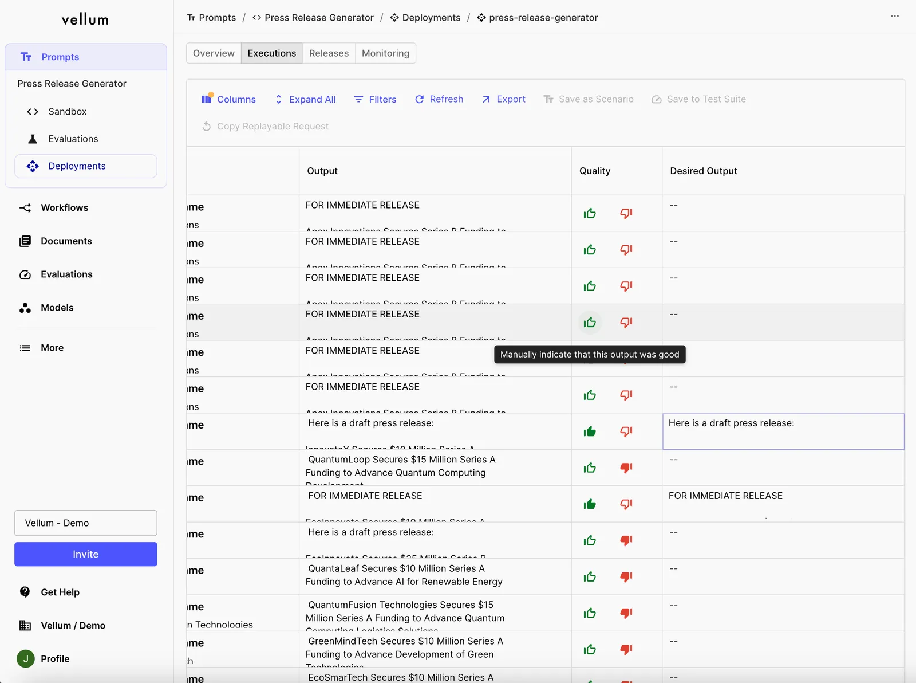Click the Deployments breadcrumb
The image size is (916, 683).
(x=425, y=17)
